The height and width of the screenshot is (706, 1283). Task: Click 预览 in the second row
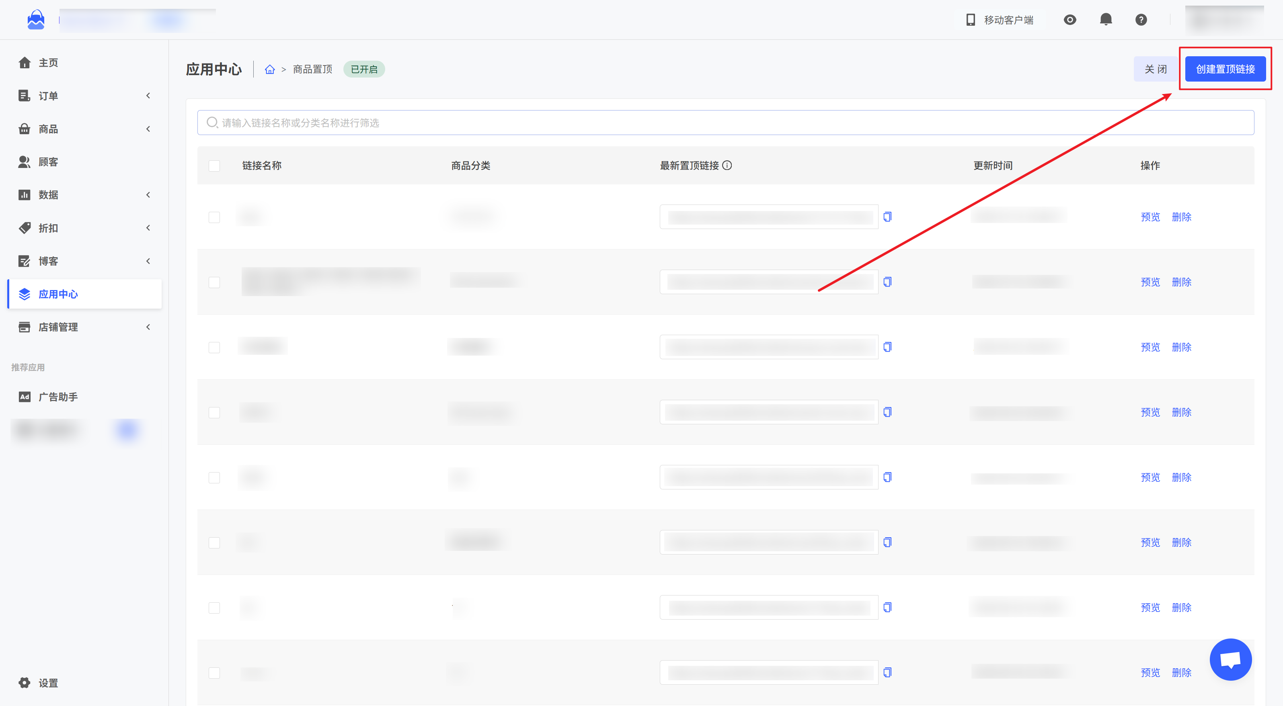pyautogui.click(x=1150, y=282)
